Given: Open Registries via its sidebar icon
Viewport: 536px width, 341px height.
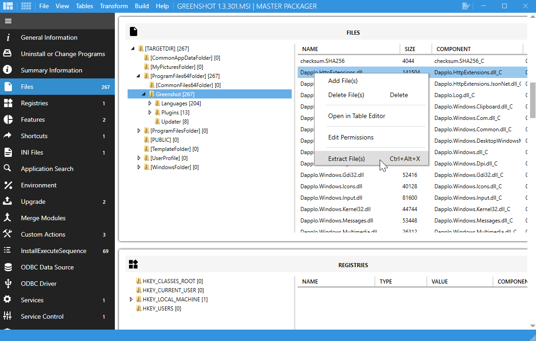Looking at the screenshot, I should pyautogui.click(x=7, y=103).
